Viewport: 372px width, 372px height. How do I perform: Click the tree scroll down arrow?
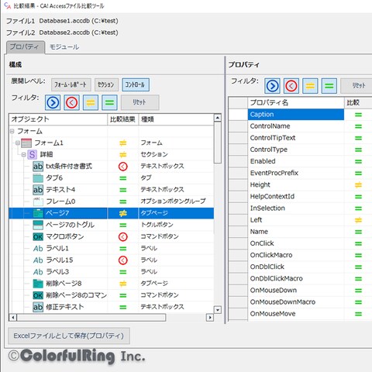tap(218, 310)
